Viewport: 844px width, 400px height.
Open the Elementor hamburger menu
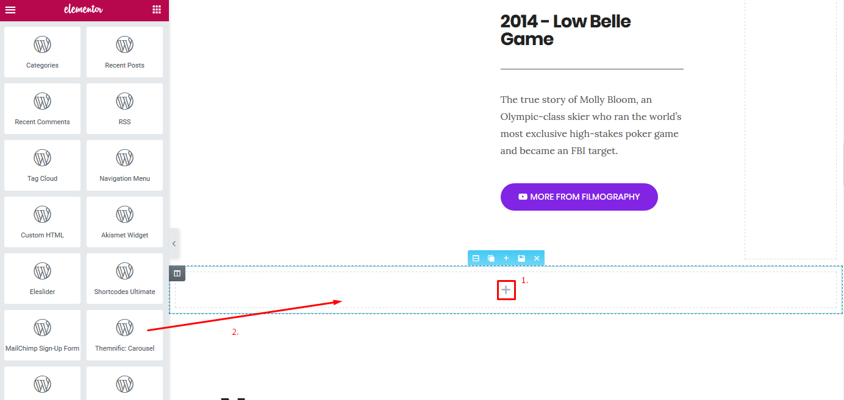tap(10, 10)
